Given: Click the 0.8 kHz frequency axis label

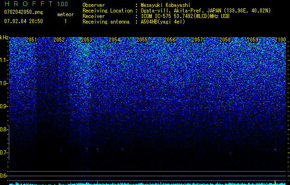Looking at the screenshot, I should click(x=4, y=129).
